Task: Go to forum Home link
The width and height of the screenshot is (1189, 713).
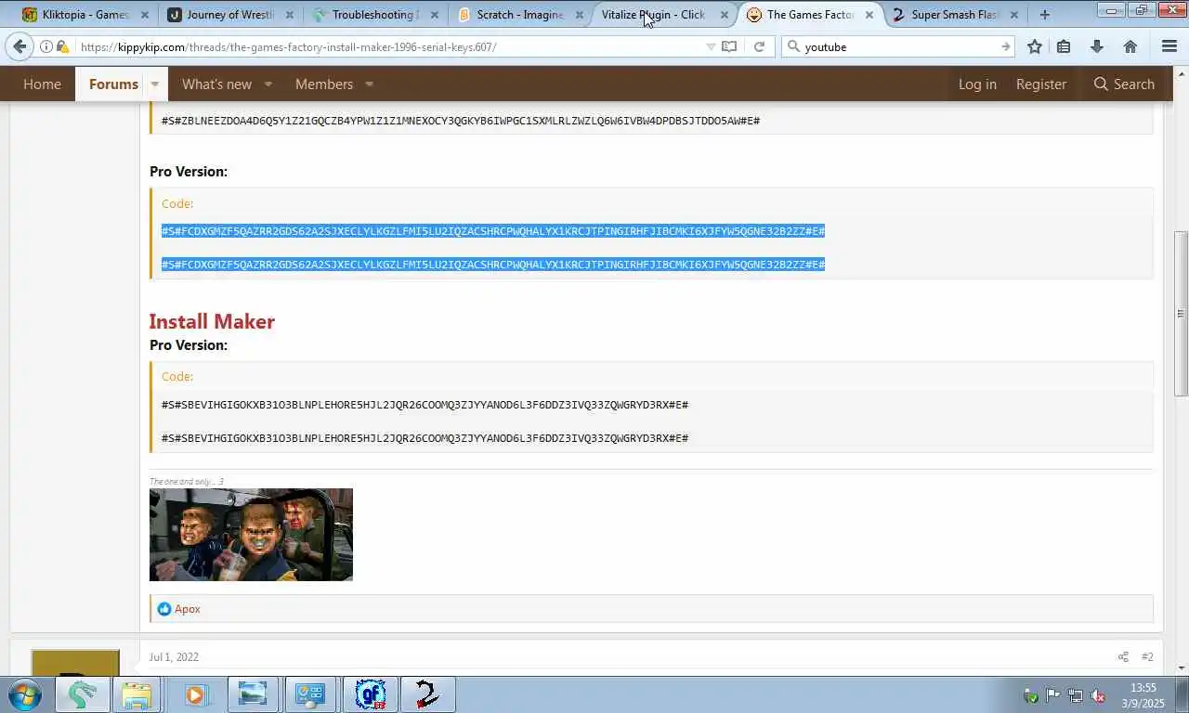Action: coord(42,84)
